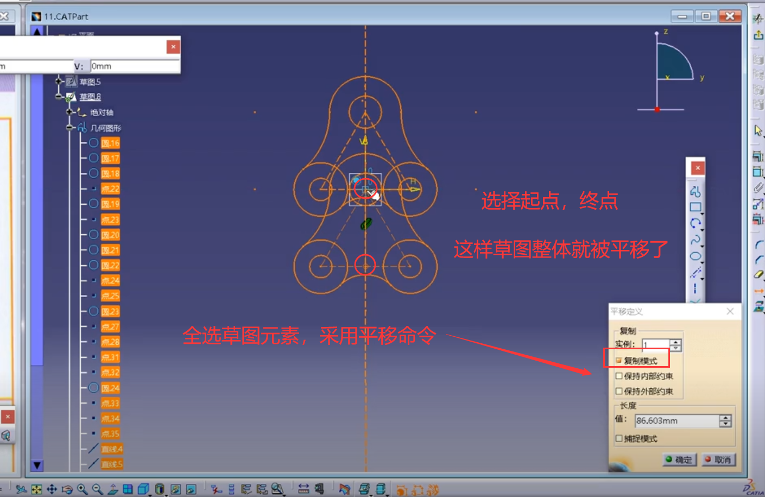Select 草图.8 label in the tree
This screenshot has height=497, width=765.
90,97
